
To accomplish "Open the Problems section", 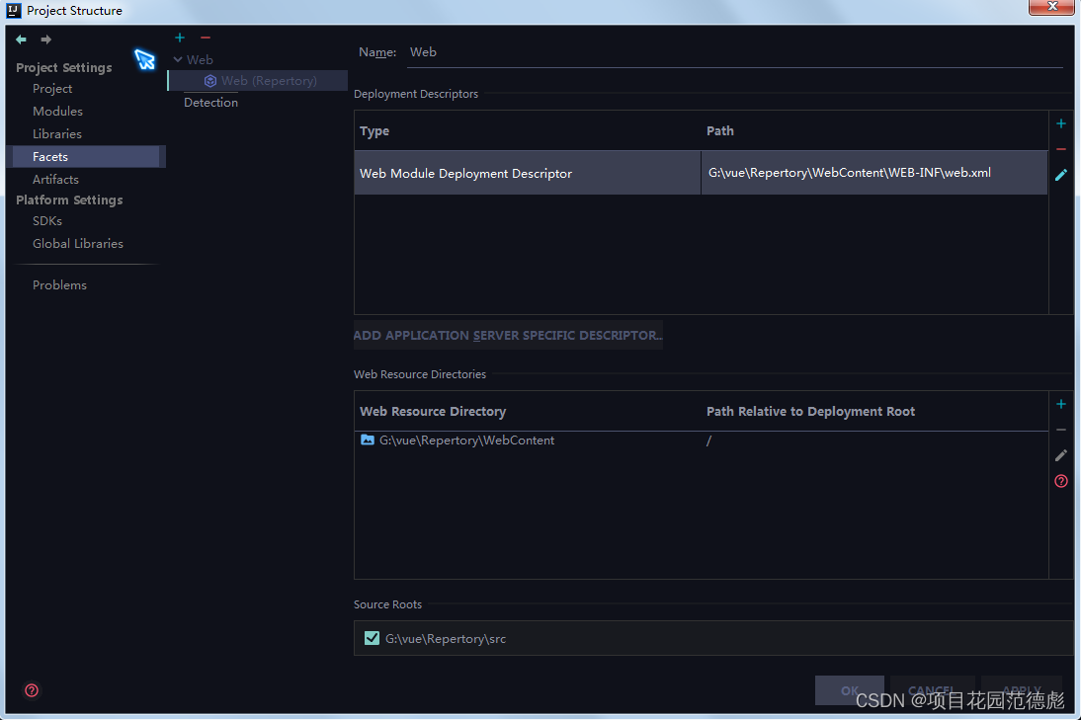I will tap(59, 284).
